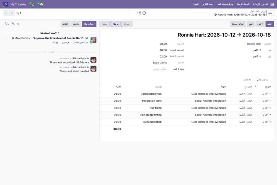Collapse the الأنشطة المخطط لها section
The width and height of the screenshot is (277, 185).
point(50,33)
